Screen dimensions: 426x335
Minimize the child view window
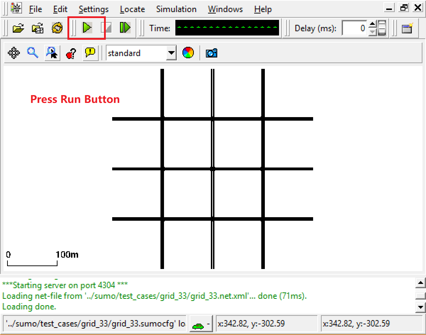click(389, 8)
